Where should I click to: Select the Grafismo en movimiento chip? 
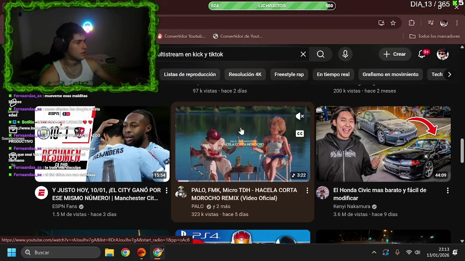(x=391, y=74)
